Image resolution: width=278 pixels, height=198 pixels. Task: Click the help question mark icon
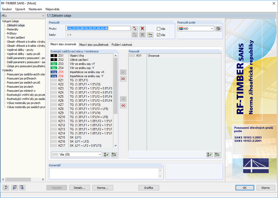[x=6, y=188]
